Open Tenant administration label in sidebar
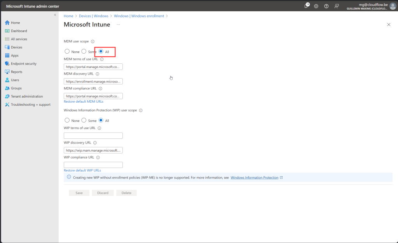The height and width of the screenshot is (243, 398). click(x=27, y=96)
